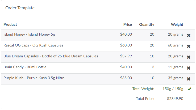The width and height of the screenshot is (196, 110).
Task: Click the $37.99 price cell
Action: click(x=126, y=56)
